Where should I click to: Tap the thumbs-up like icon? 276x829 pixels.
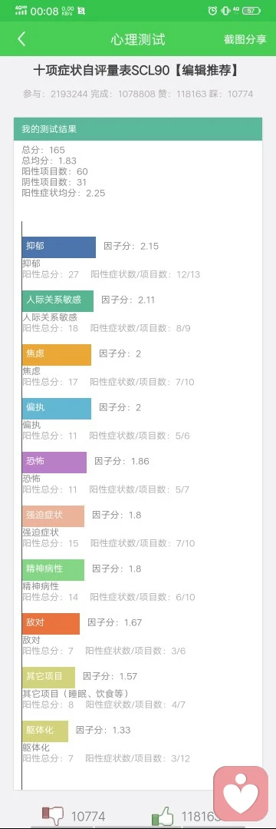point(163,816)
